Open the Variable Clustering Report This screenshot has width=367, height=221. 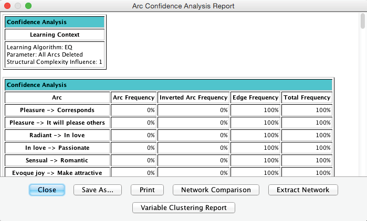184,207
